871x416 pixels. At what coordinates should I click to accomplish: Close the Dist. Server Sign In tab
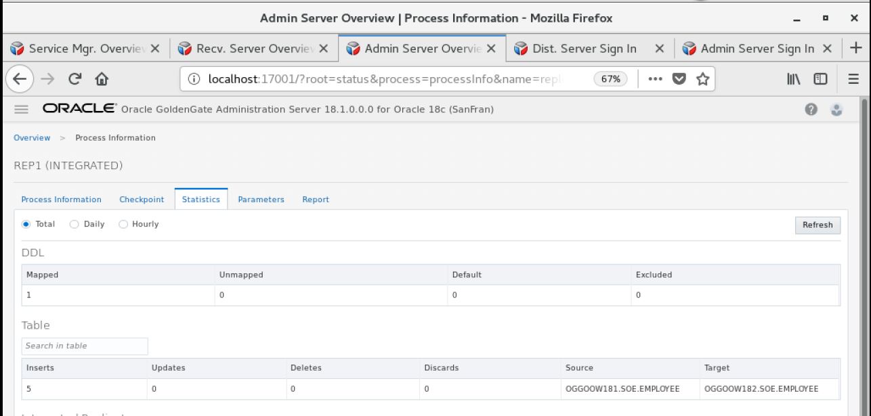(x=660, y=49)
